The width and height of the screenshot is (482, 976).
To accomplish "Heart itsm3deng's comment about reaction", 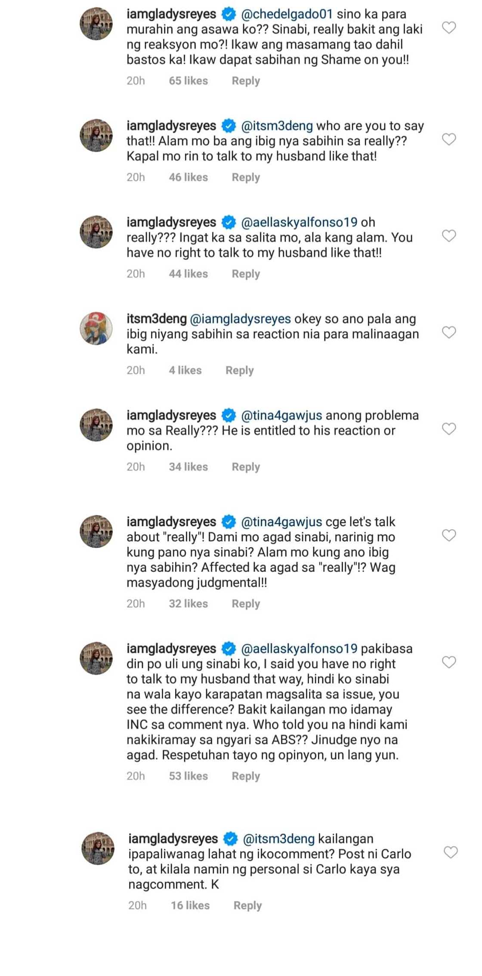I will [x=449, y=332].
